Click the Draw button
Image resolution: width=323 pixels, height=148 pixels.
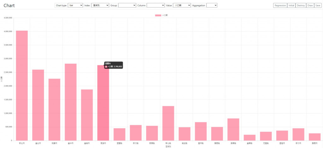310,6
